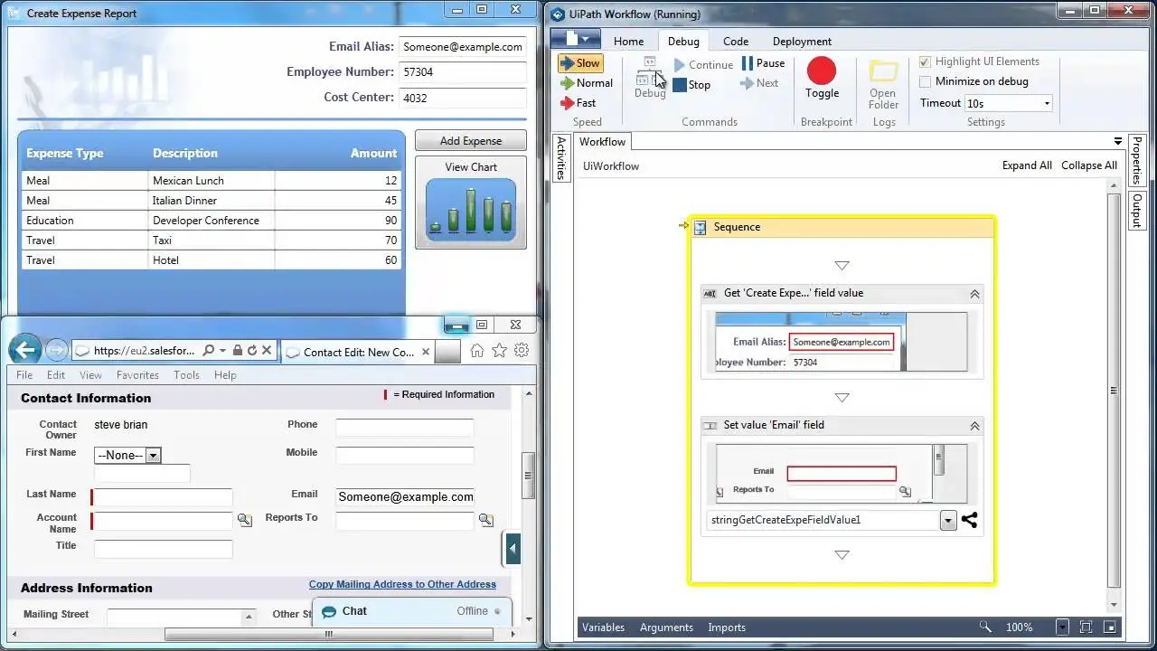
Task: Select the Developer Conference expense row
Action: [210, 221]
